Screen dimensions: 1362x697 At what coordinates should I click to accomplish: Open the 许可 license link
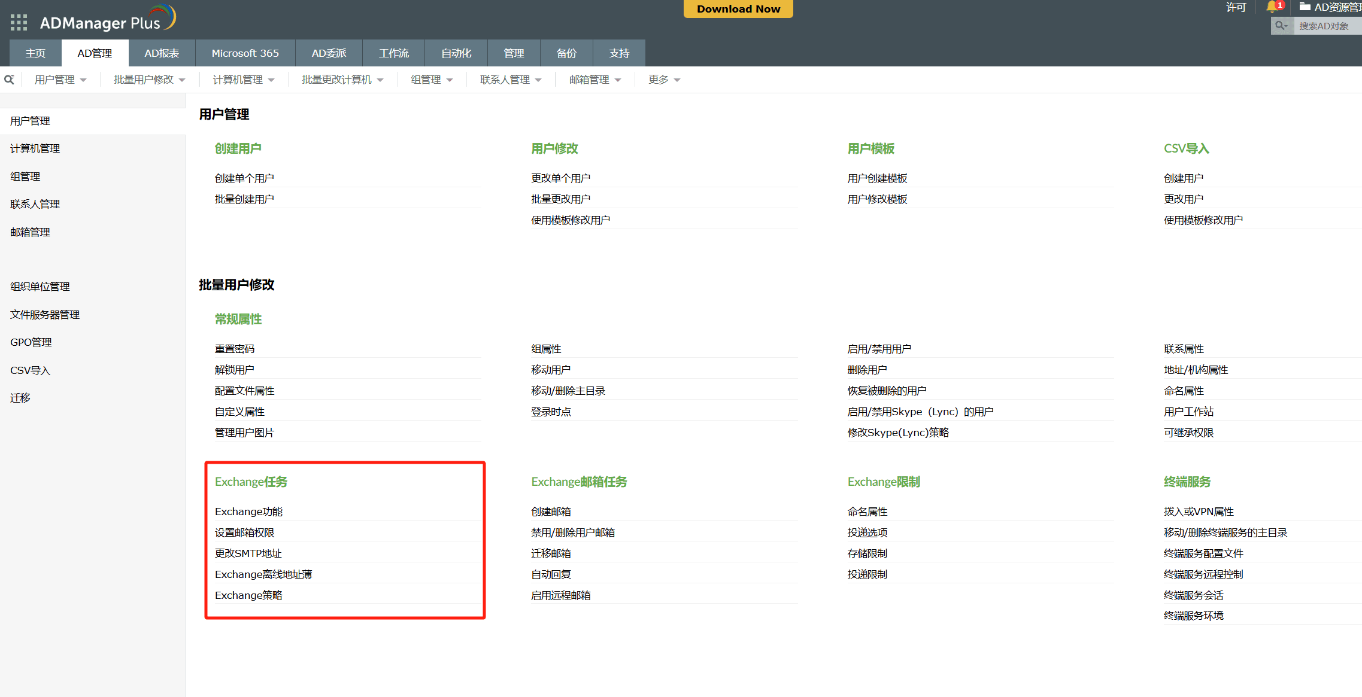[1236, 7]
